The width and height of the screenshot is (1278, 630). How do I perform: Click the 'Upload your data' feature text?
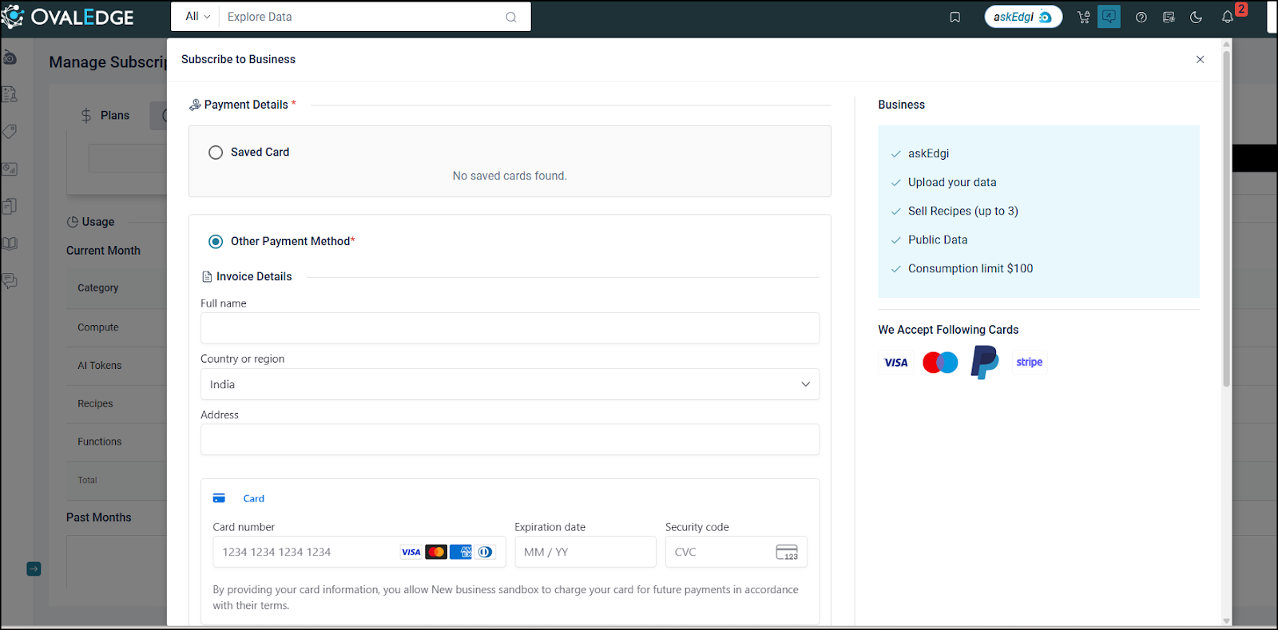coord(952,182)
